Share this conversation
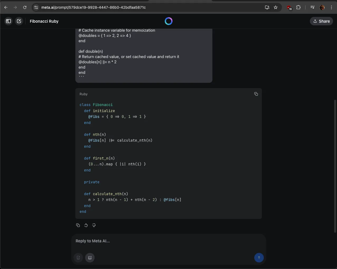337x269 pixels. 321,21
